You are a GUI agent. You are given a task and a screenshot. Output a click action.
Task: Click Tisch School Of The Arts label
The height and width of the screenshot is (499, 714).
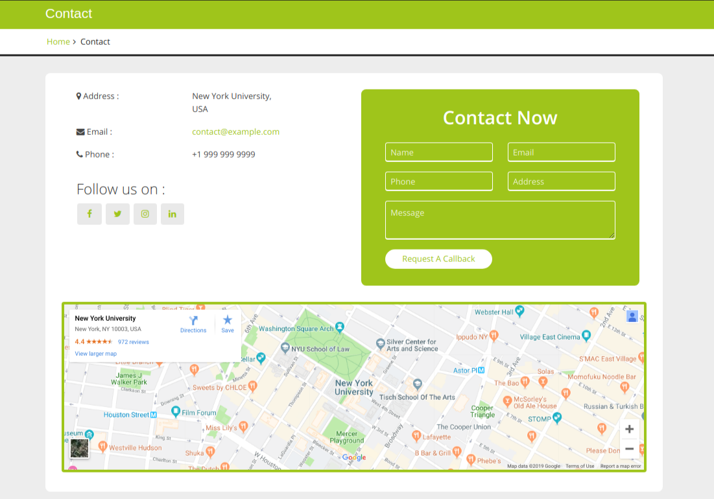pyautogui.click(x=417, y=397)
